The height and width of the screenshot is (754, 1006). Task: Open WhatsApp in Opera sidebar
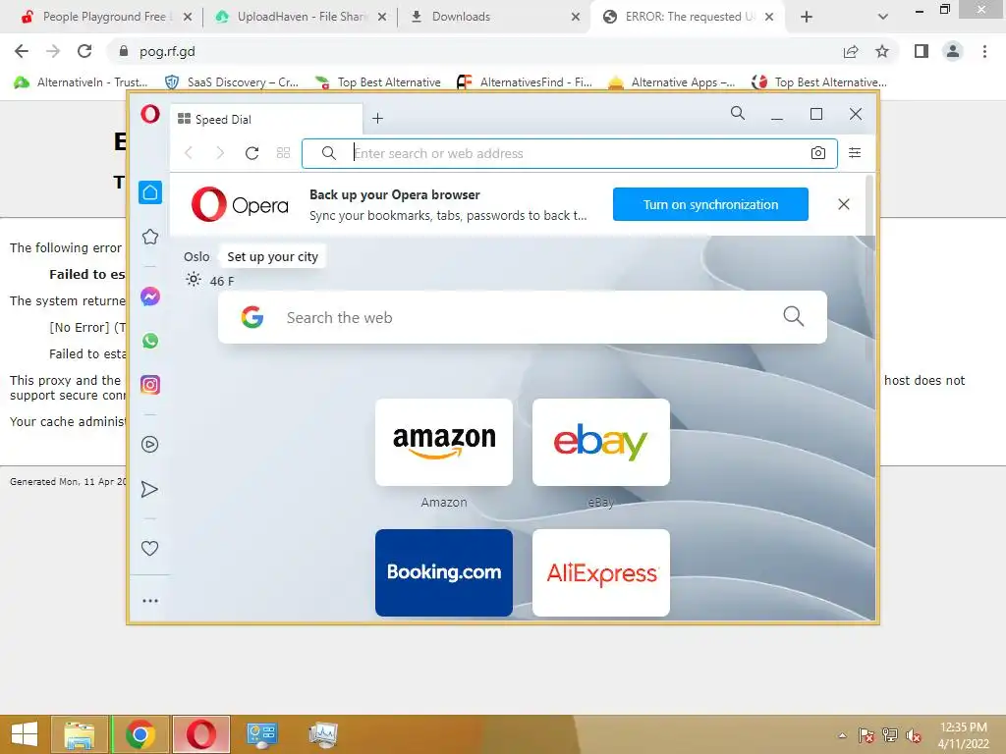(150, 341)
